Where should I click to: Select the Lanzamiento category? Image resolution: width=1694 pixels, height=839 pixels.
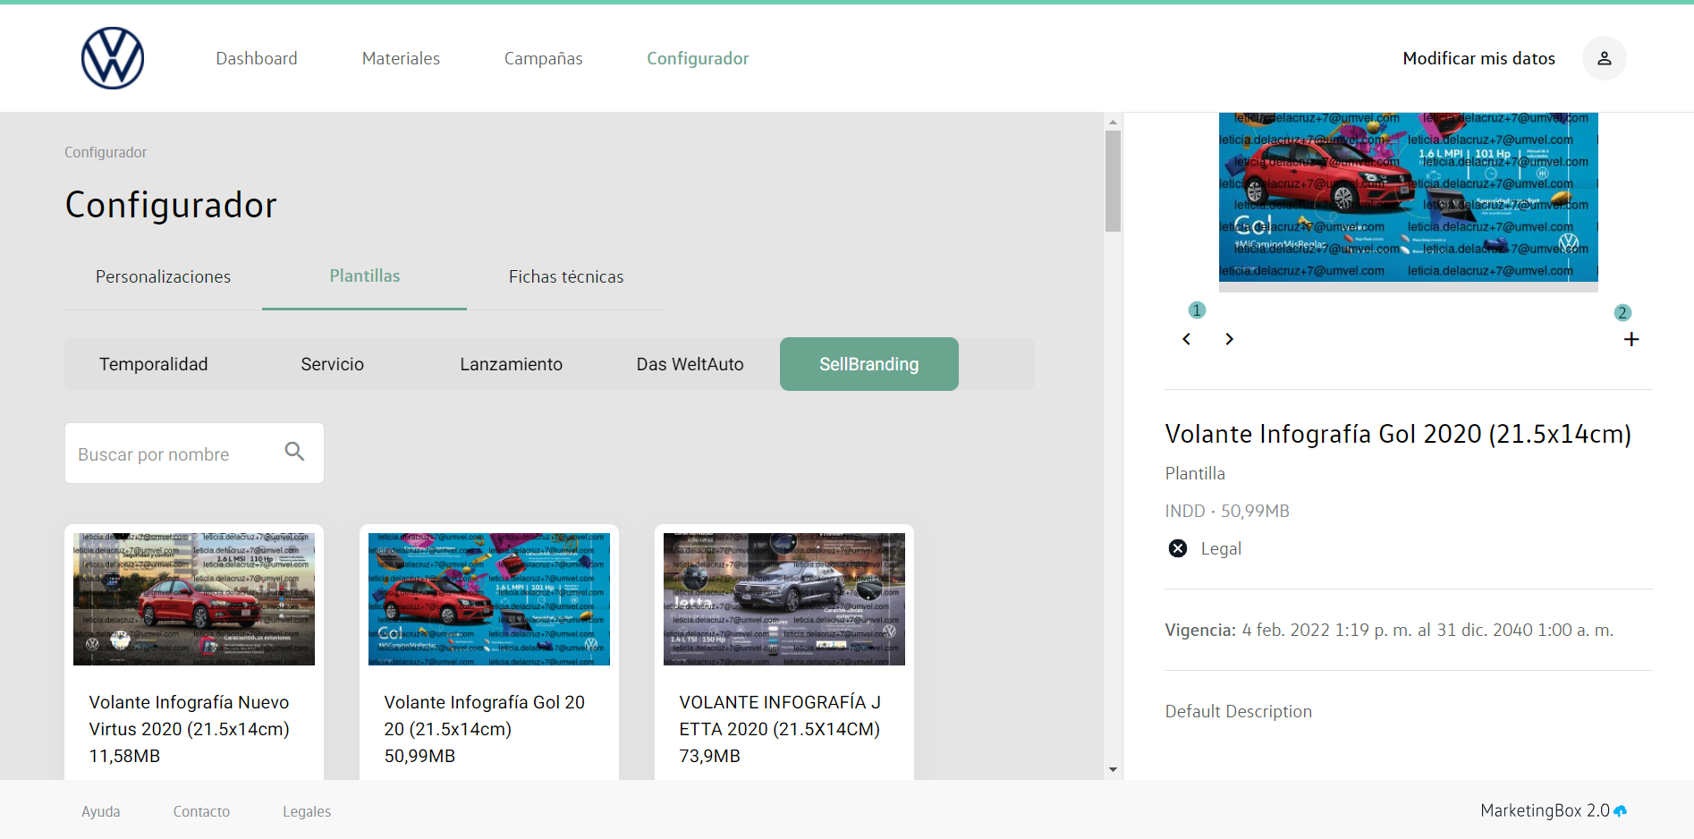(512, 364)
